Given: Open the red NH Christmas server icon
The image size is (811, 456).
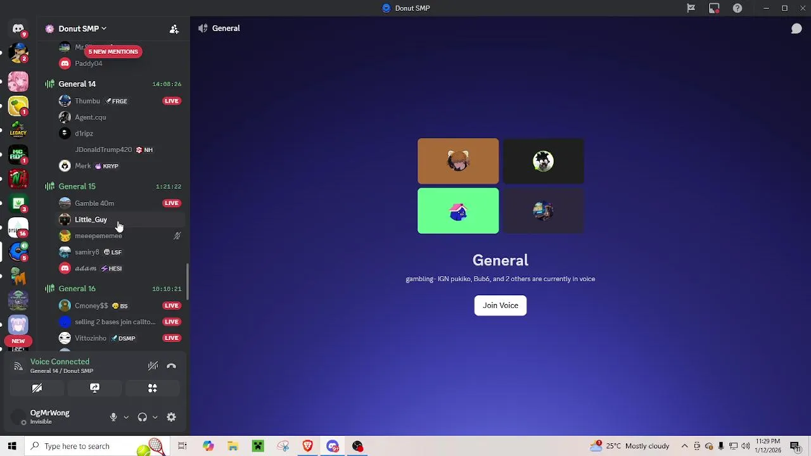Looking at the screenshot, I should coord(18,179).
